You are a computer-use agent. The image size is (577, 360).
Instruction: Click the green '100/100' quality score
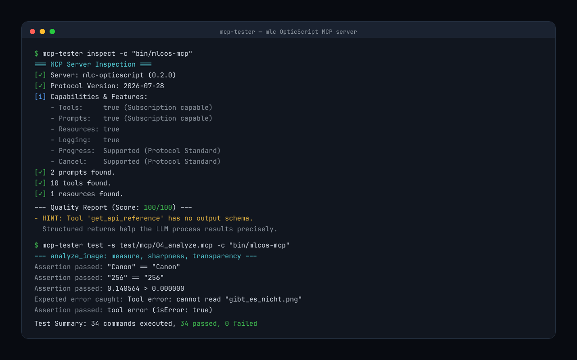[x=158, y=207]
